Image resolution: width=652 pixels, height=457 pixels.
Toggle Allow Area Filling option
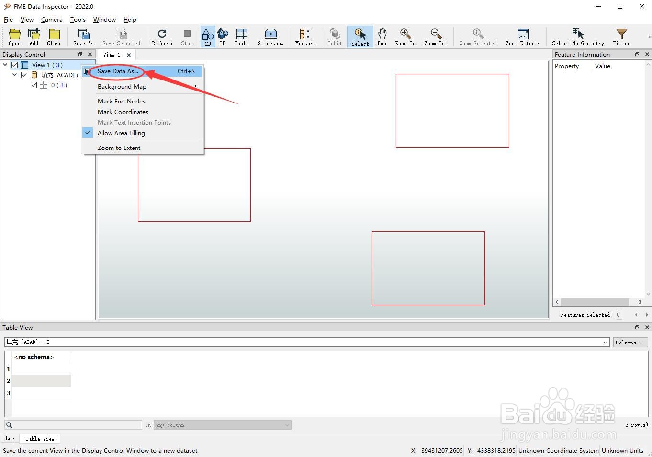point(143,133)
